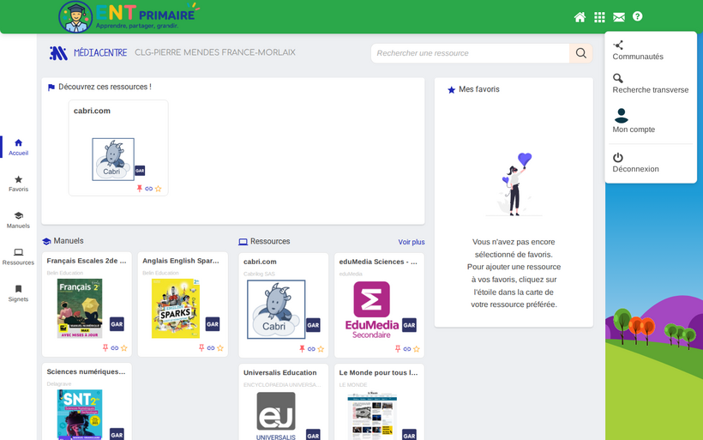Open the Sciences numériques SNT cover
703x440 pixels.
80,414
